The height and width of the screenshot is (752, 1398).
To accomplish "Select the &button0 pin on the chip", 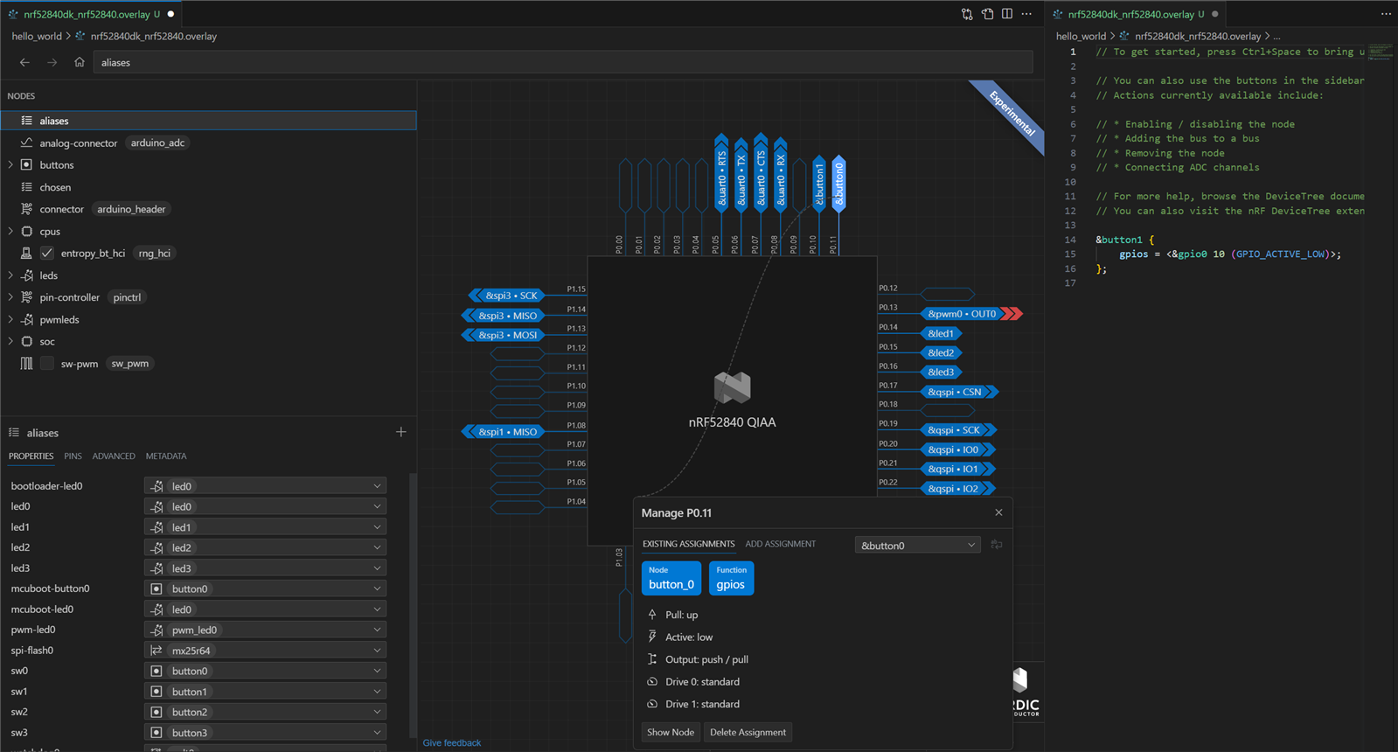I will pyautogui.click(x=838, y=184).
